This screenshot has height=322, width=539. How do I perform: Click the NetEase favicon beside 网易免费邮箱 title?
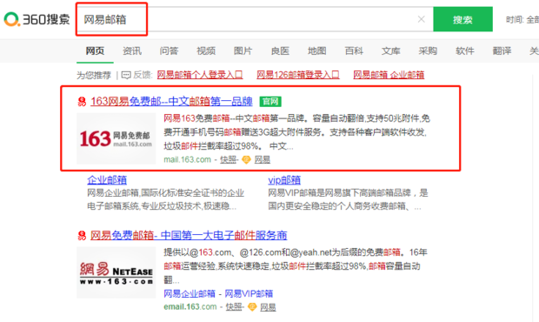pyautogui.click(x=82, y=235)
